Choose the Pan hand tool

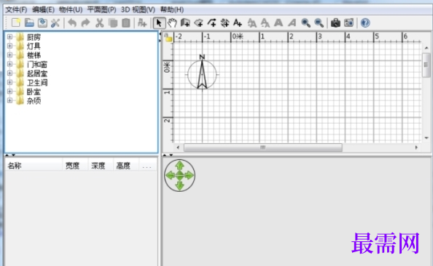pyautogui.click(x=172, y=23)
